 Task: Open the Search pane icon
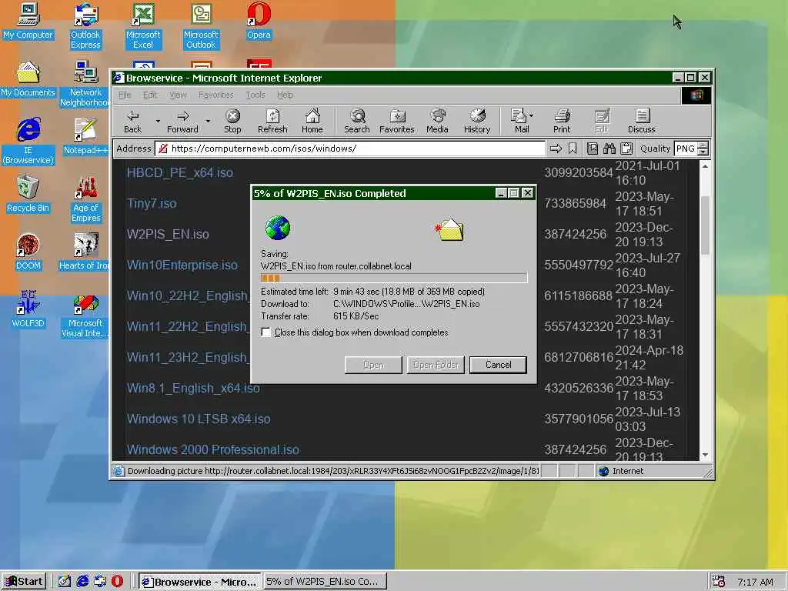(x=357, y=121)
